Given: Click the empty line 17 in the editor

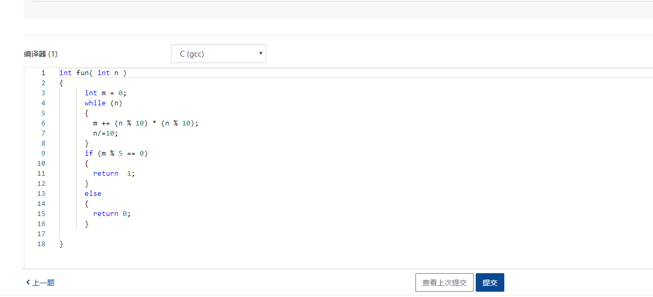Looking at the screenshot, I should (159, 234).
